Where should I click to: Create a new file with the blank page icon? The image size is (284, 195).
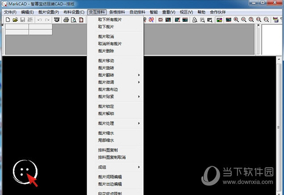point(8,20)
